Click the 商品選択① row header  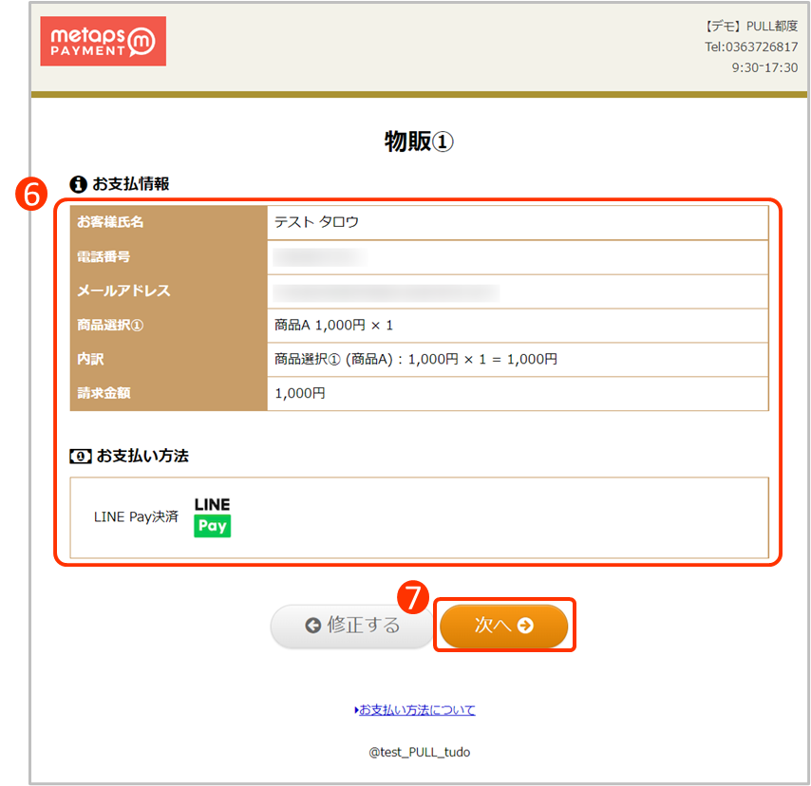108,326
